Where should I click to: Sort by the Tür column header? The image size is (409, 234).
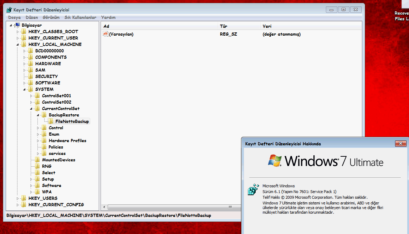coord(239,26)
